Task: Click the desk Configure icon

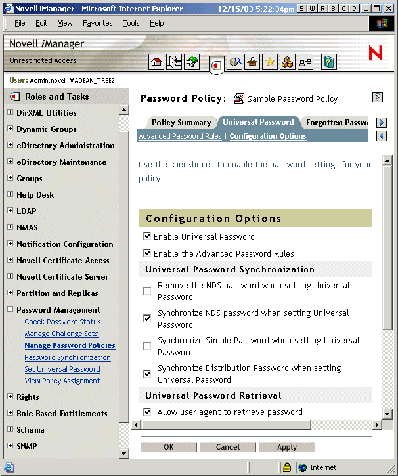Action: click(252, 62)
